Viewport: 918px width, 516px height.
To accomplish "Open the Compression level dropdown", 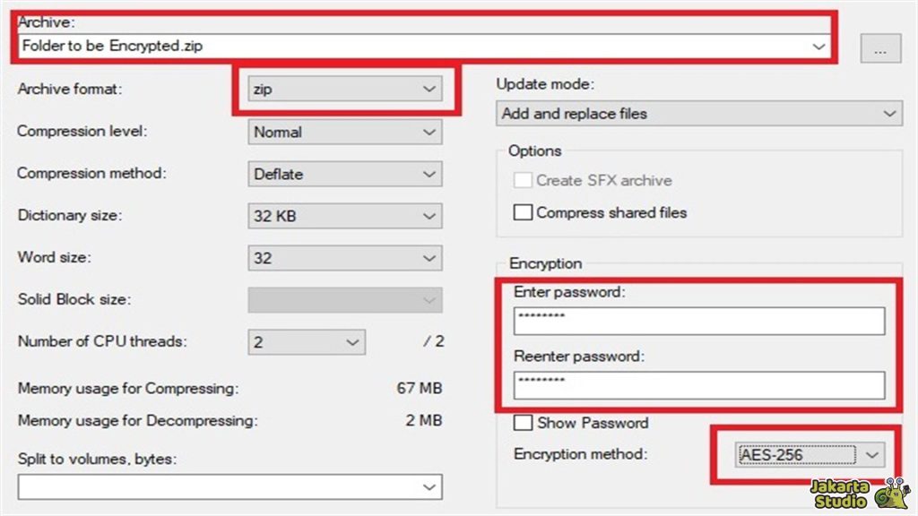I will pos(429,132).
